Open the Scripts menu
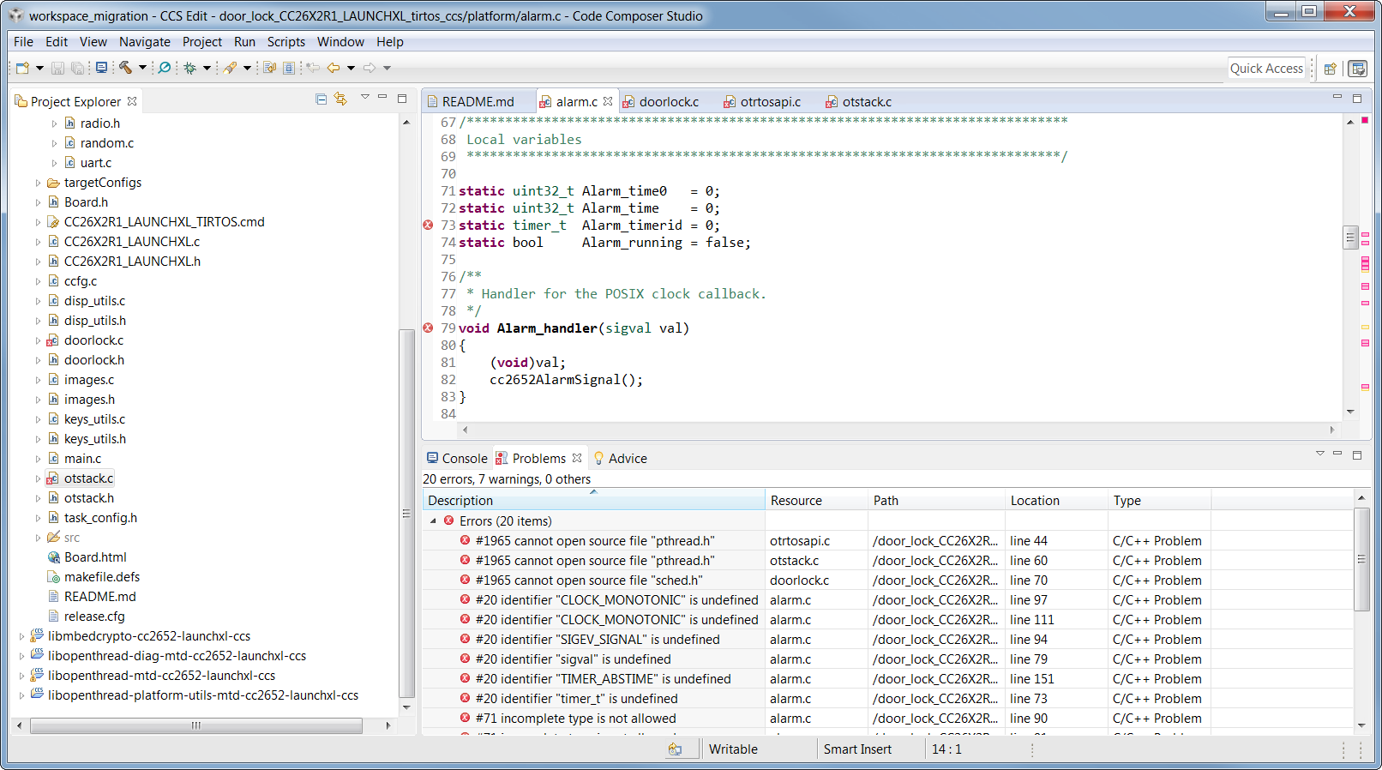This screenshot has width=1382, height=770. (x=285, y=42)
